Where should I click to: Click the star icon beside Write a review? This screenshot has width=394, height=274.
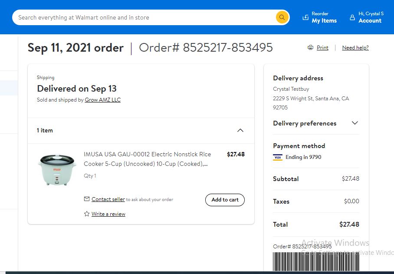click(x=87, y=214)
